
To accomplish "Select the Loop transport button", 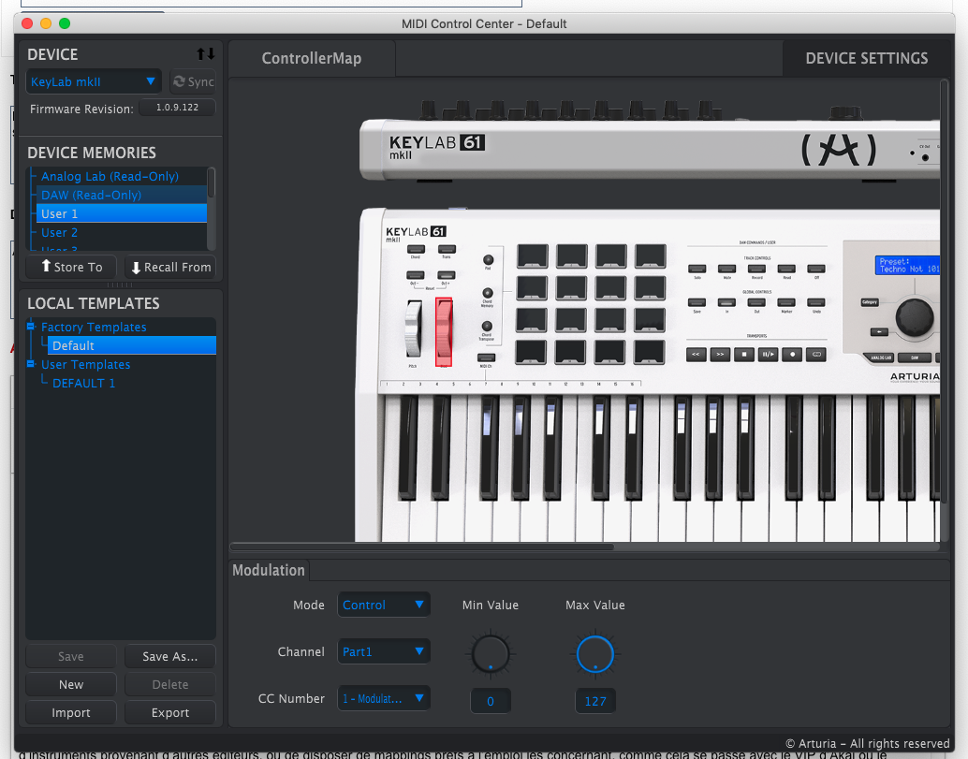I will click(x=816, y=355).
